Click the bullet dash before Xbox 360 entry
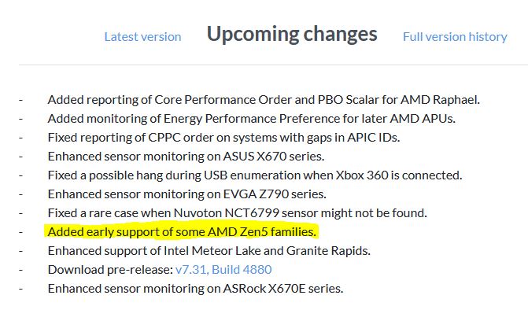 21,175
